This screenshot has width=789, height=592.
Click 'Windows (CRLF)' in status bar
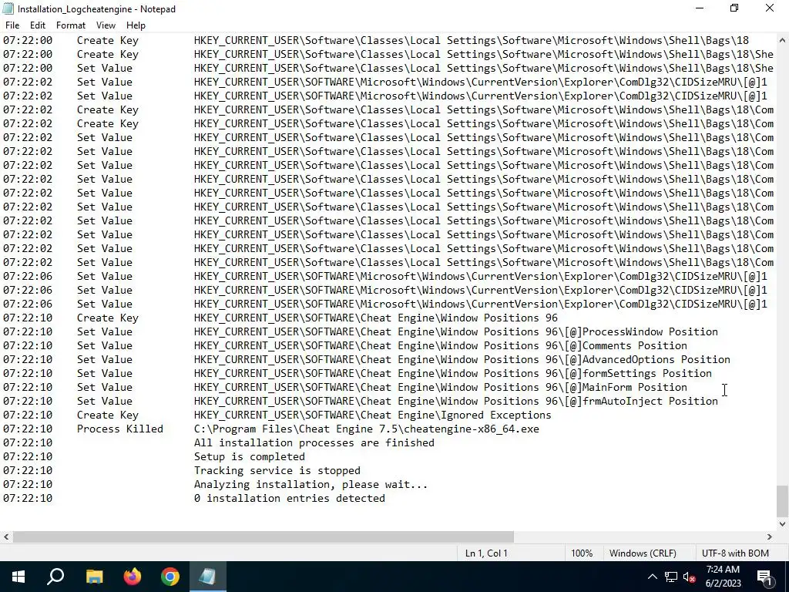pos(643,553)
